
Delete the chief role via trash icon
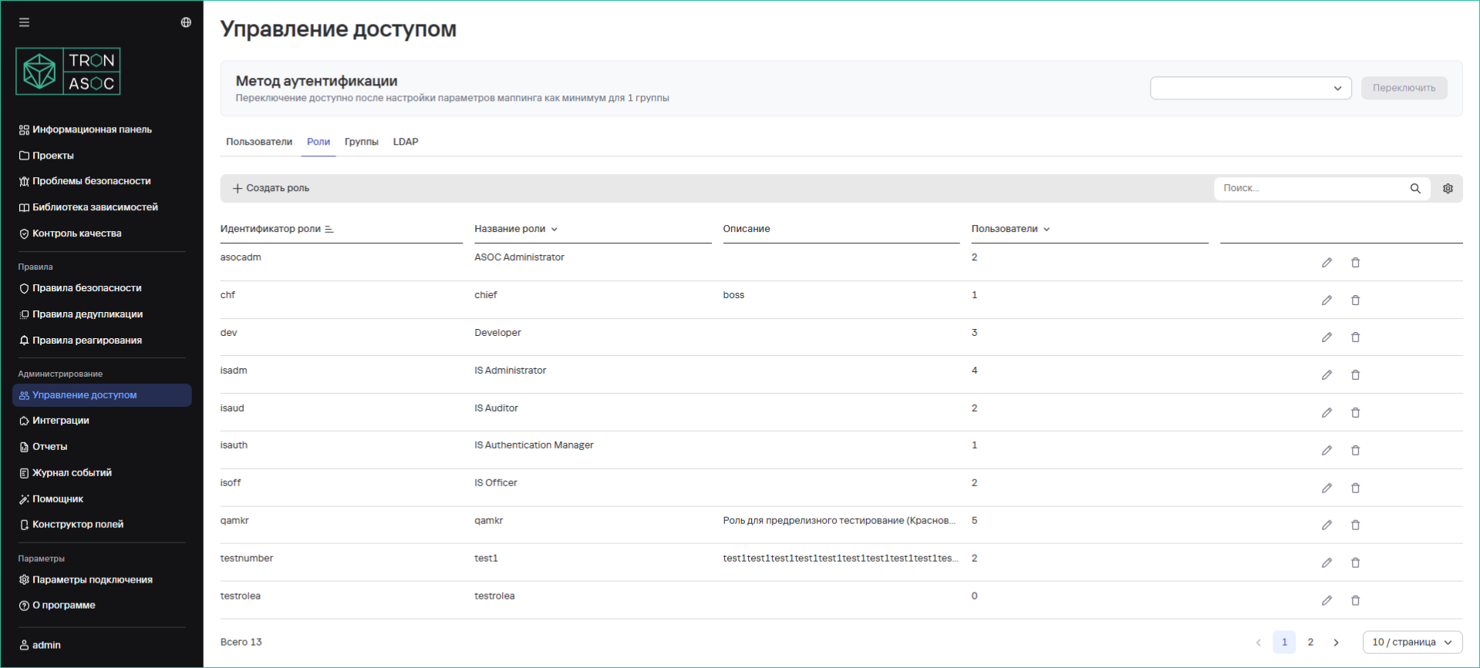[1355, 300]
